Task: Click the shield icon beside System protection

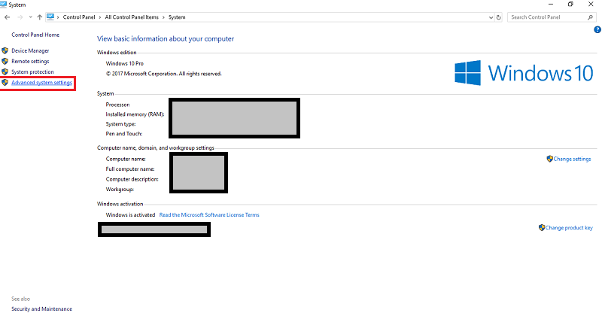Action: coord(5,71)
